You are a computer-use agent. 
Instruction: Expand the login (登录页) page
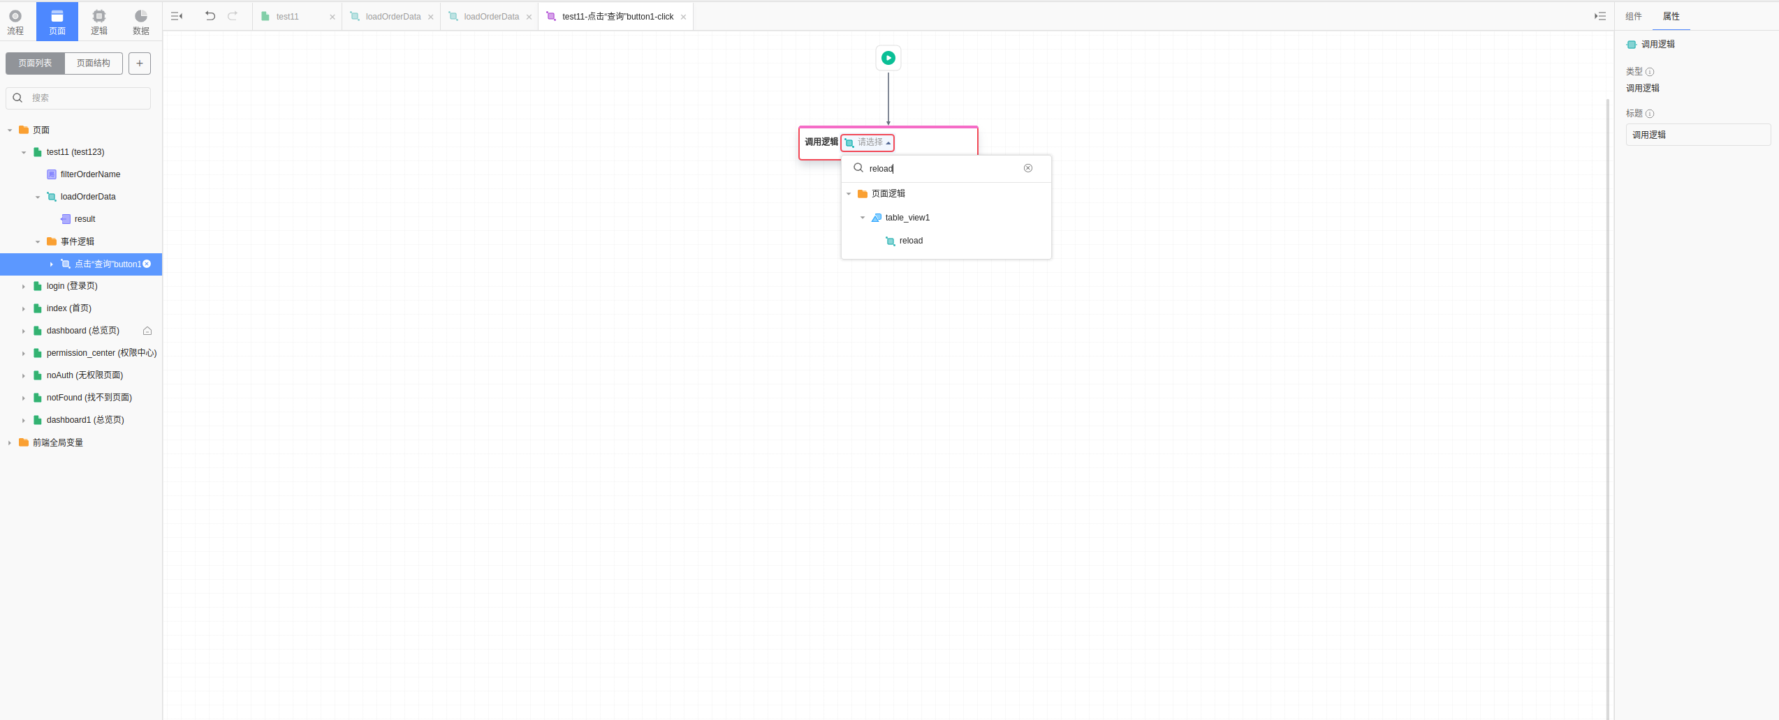pos(24,287)
